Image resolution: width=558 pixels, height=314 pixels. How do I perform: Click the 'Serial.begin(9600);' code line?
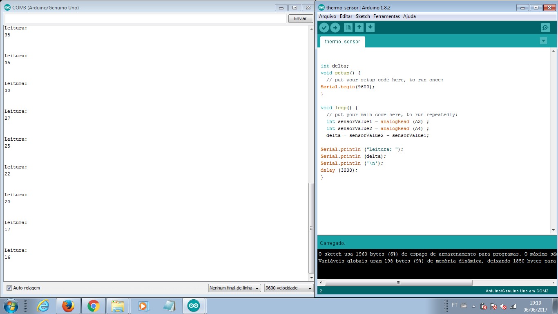click(348, 87)
